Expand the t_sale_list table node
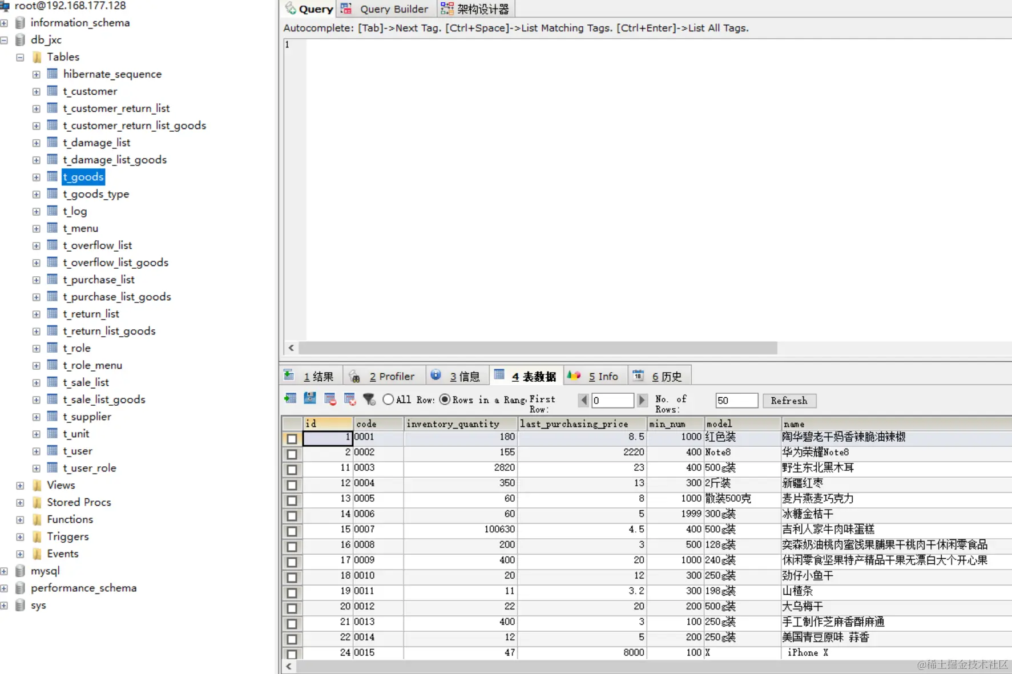This screenshot has width=1012, height=674. [36, 382]
